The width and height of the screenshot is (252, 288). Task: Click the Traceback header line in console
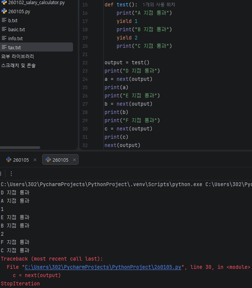(52, 259)
